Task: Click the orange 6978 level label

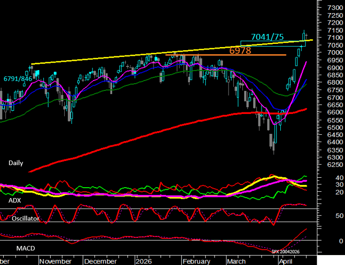Action: pyautogui.click(x=240, y=50)
